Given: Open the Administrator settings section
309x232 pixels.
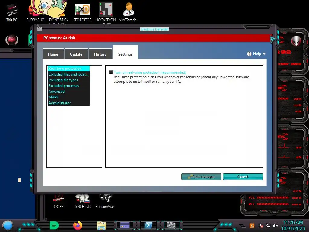Looking at the screenshot, I should 69,103.
